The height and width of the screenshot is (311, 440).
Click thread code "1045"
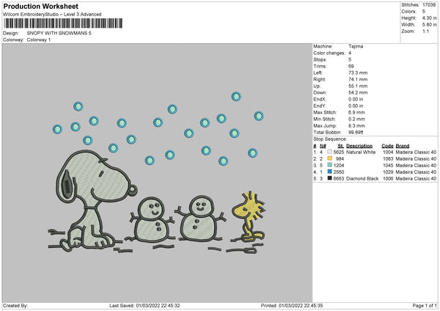(388, 165)
